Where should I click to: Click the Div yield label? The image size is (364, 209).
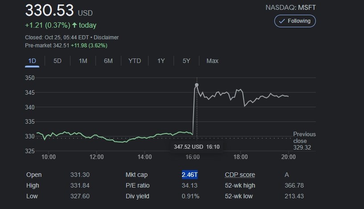(x=137, y=196)
